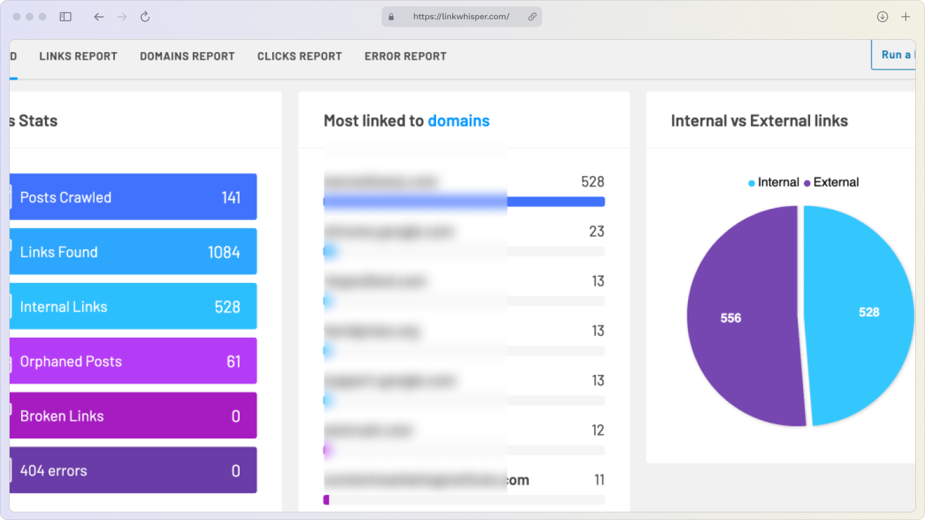
Task: Click the padlock icon in address bar
Action: [x=391, y=17]
